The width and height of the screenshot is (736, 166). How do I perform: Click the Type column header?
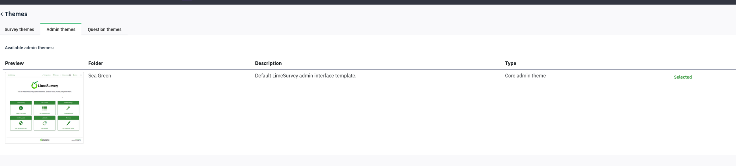(x=510, y=63)
